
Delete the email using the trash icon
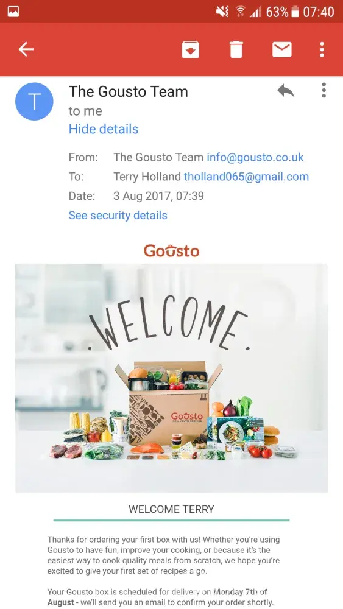(236, 50)
